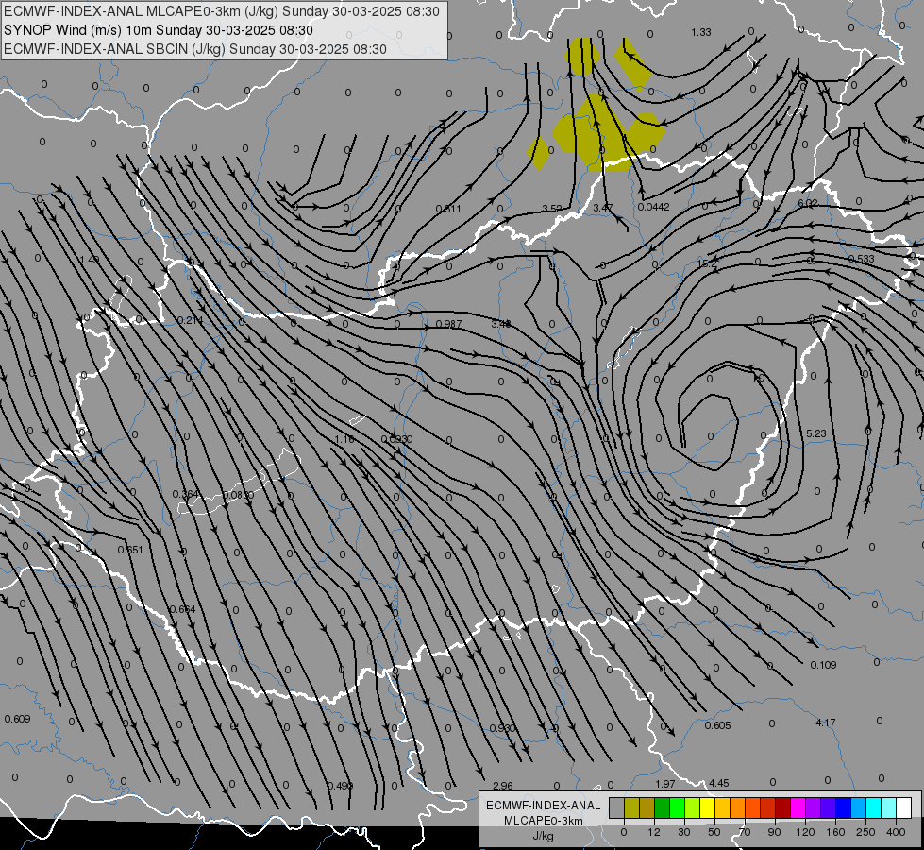Image resolution: width=924 pixels, height=850 pixels.
Task: Click the map value '3.52'
Action: click(x=552, y=208)
